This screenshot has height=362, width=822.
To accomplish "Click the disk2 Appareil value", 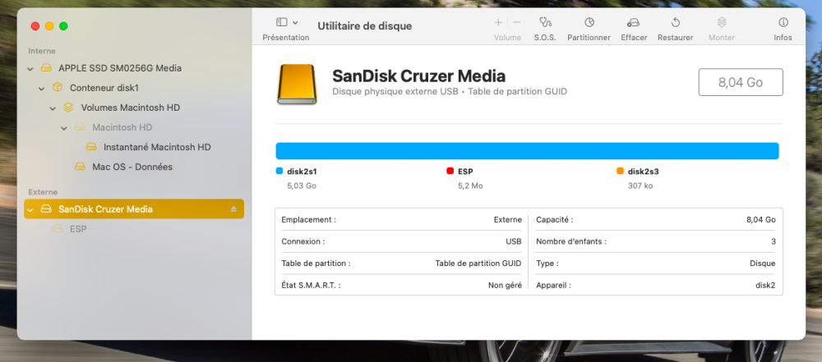I will coord(766,286).
